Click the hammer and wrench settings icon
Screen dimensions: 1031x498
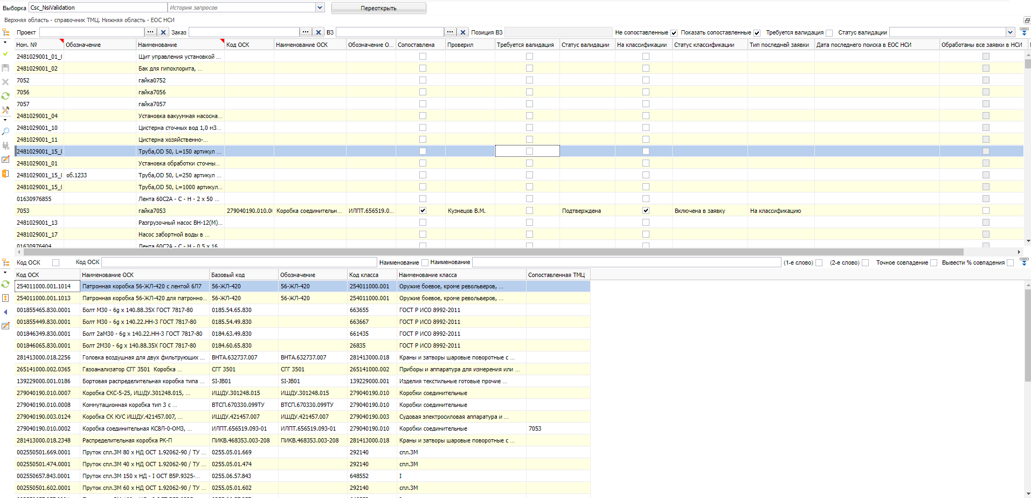coord(5,110)
